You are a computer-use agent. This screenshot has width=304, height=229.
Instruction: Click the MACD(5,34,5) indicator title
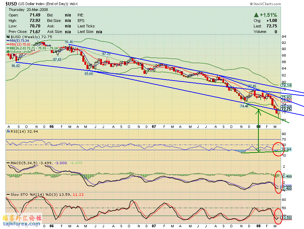tap(24, 163)
